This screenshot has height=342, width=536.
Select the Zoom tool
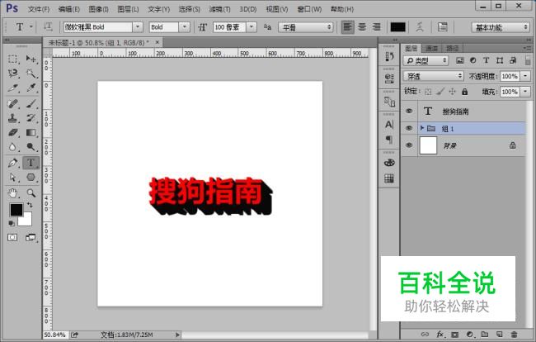click(31, 193)
